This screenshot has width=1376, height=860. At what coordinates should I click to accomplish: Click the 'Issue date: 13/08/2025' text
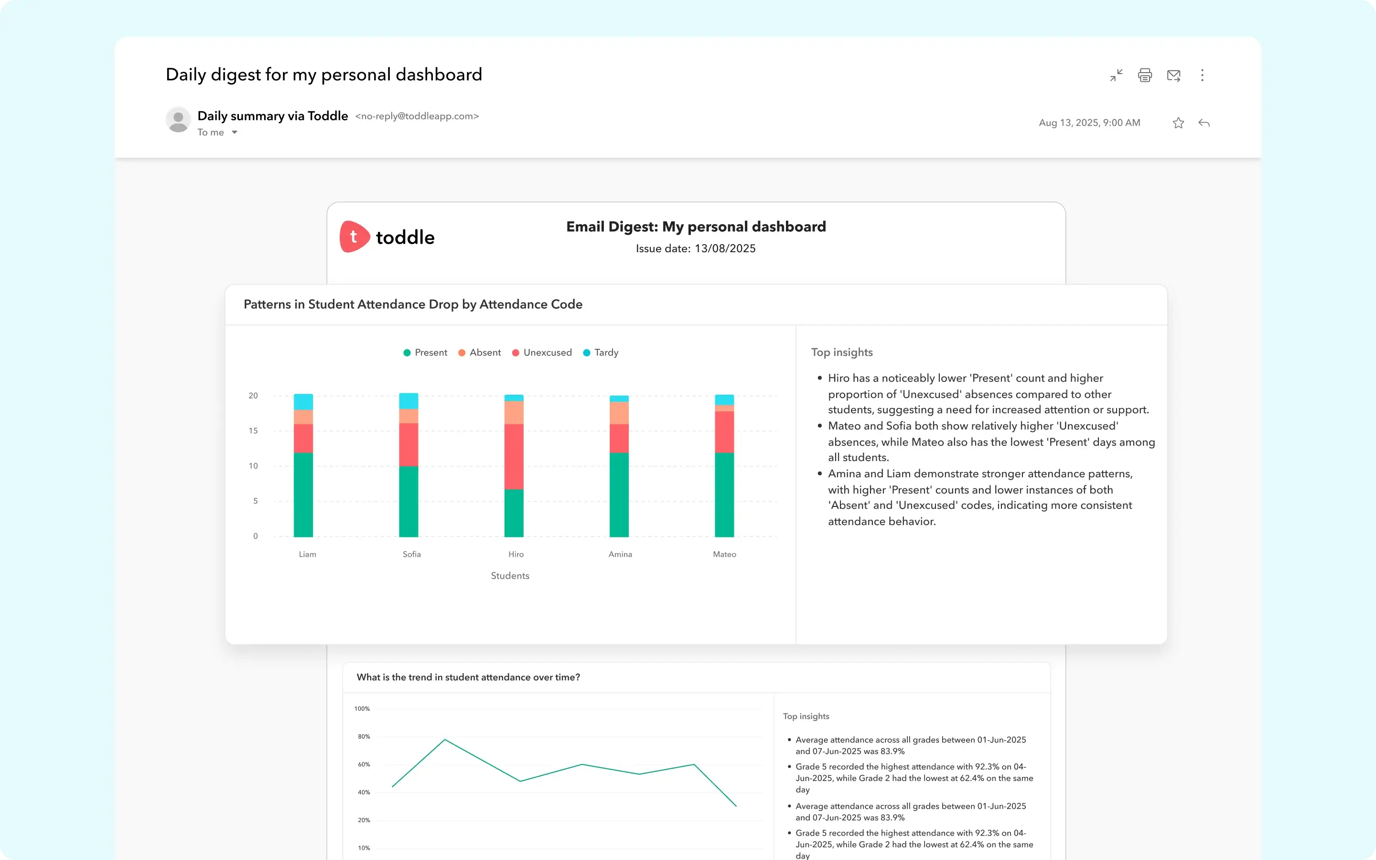coord(696,248)
